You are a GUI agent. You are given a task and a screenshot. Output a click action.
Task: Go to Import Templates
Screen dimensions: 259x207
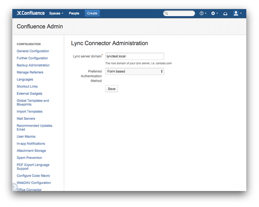pyautogui.click(x=30, y=111)
